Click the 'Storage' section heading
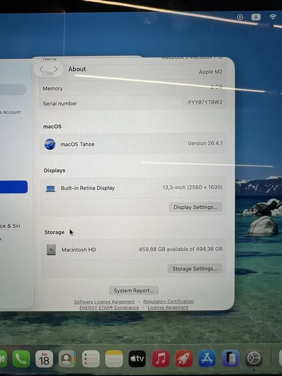This screenshot has width=282, height=376. click(55, 232)
